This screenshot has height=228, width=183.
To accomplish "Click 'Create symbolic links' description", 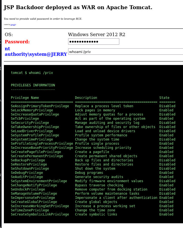I will pyautogui.click(x=96, y=214).
